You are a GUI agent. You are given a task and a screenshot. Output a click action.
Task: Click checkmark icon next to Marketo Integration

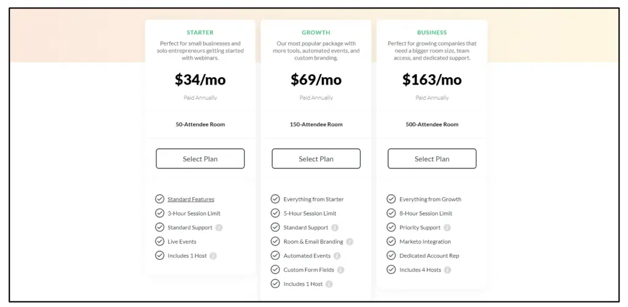[x=391, y=241]
